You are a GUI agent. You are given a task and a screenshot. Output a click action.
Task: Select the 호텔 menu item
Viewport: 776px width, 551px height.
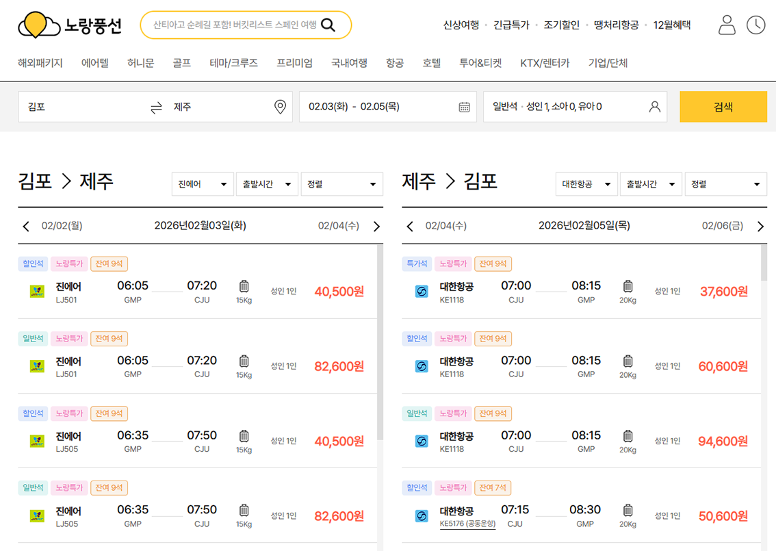[x=432, y=62]
